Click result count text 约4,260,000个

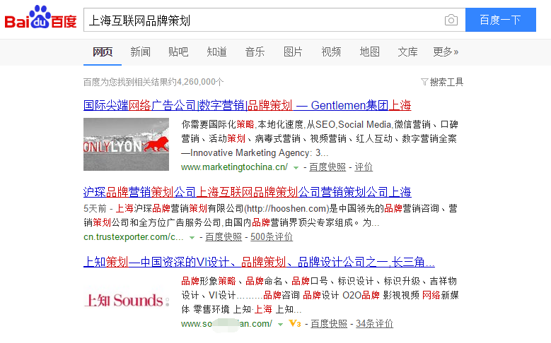[x=196, y=82]
